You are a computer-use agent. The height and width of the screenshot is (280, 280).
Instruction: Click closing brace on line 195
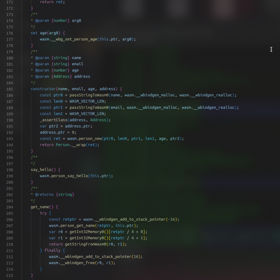click(32, 151)
